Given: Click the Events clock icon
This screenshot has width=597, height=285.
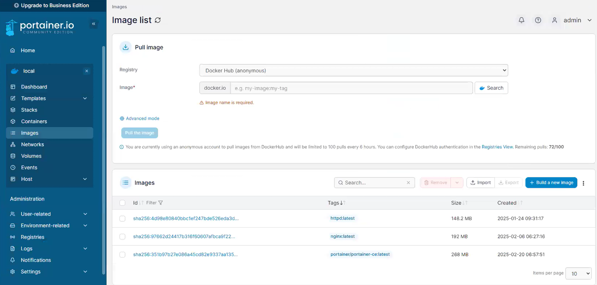Looking at the screenshot, I should pyautogui.click(x=13, y=167).
